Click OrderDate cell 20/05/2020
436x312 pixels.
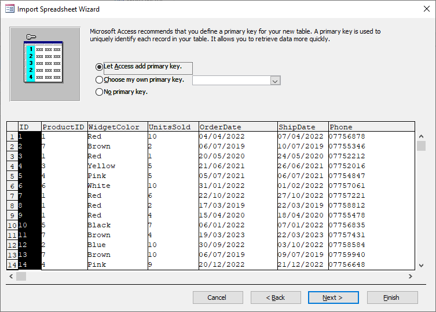(x=238, y=156)
